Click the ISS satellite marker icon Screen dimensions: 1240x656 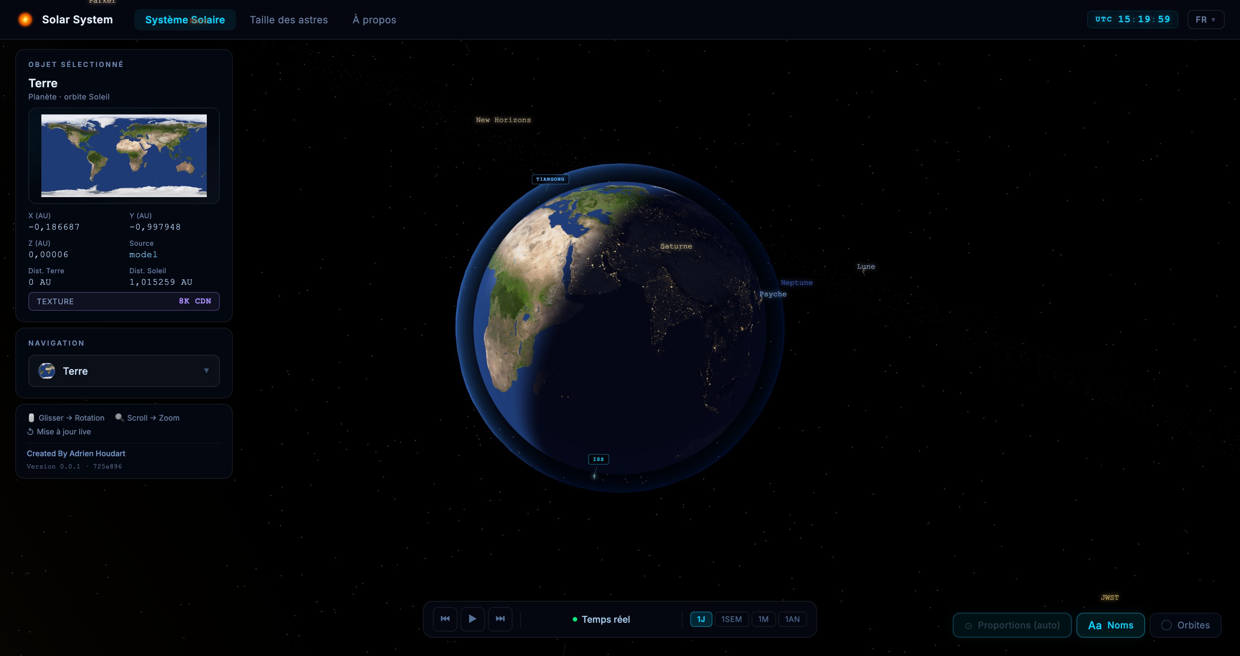click(594, 476)
